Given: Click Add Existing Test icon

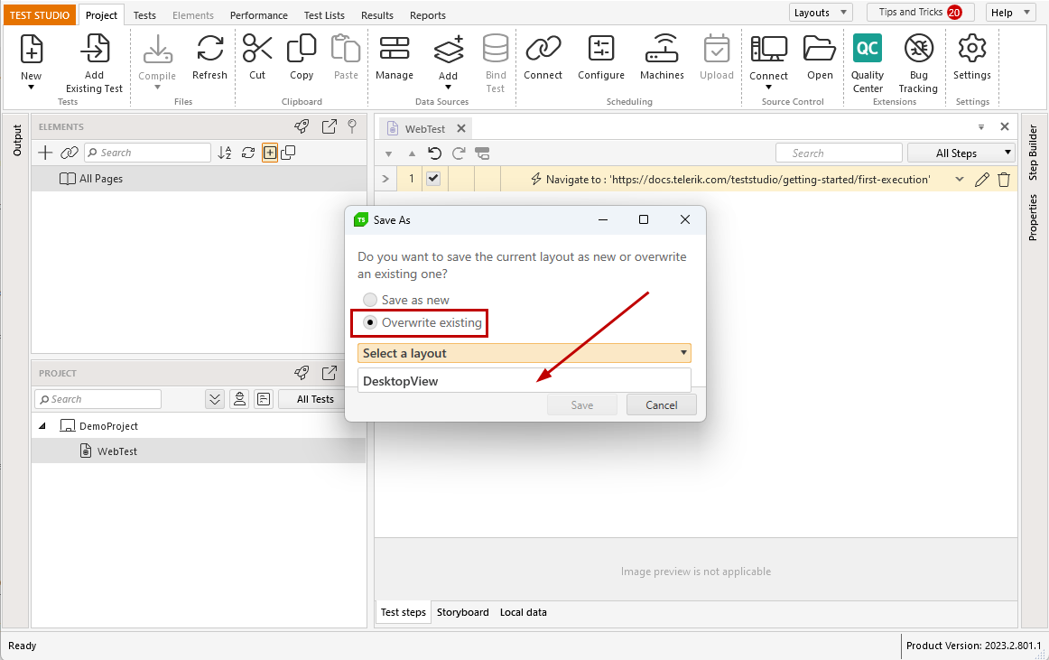Looking at the screenshot, I should [x=94, y=49].
